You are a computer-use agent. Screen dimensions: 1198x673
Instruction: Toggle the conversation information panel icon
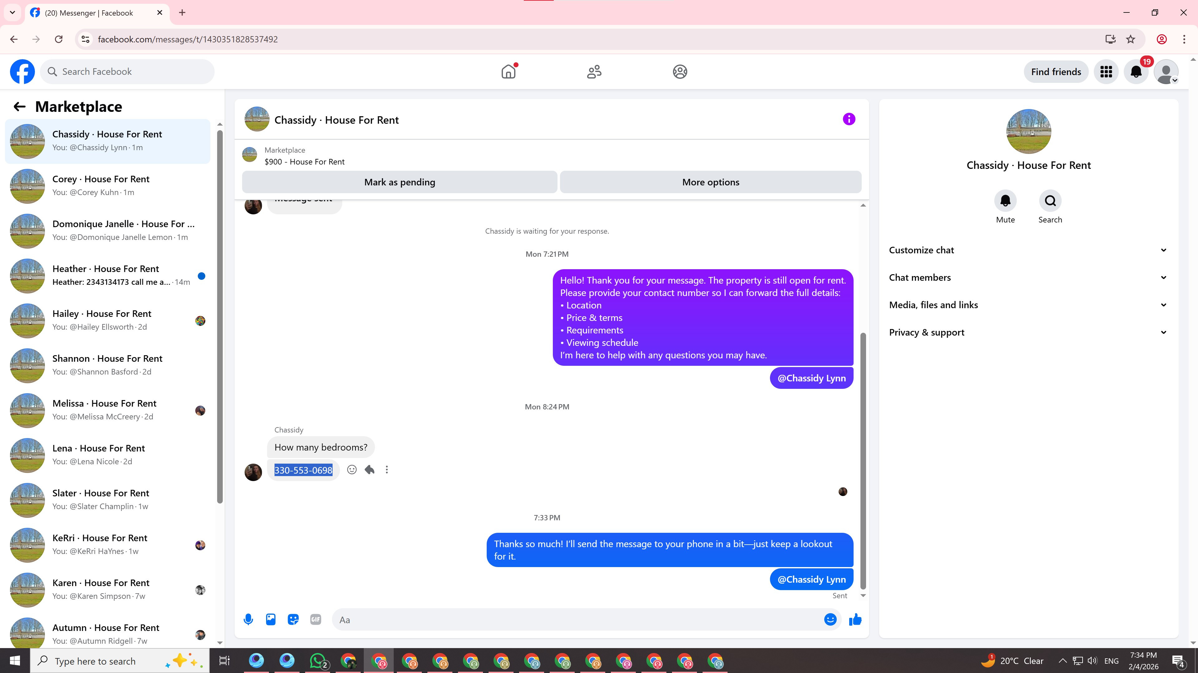(x=849, y=119)
